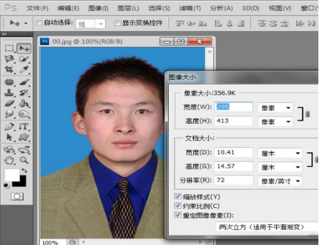
Task: Open the 选择(S) menu
Action: [159, 8]
